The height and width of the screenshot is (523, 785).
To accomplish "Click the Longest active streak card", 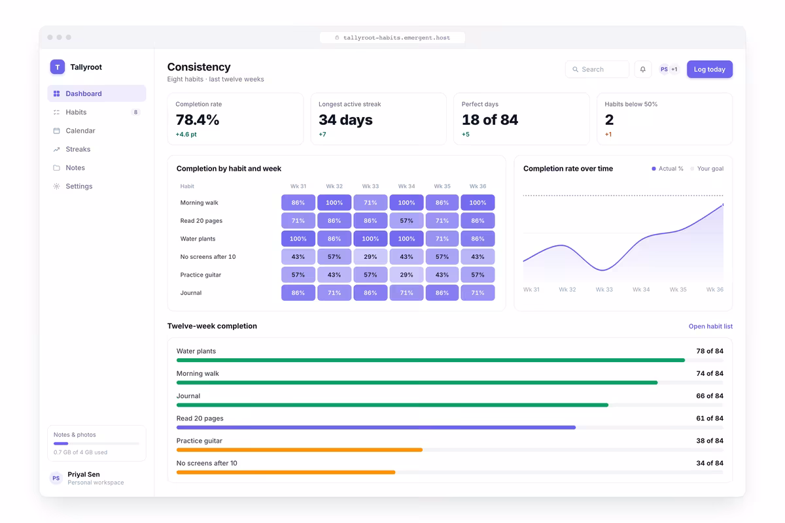I will tap(378, 119).
